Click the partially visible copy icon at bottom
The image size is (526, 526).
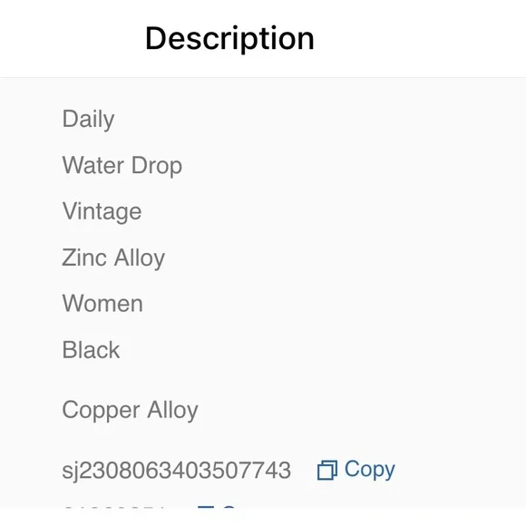tap(206, 507)
